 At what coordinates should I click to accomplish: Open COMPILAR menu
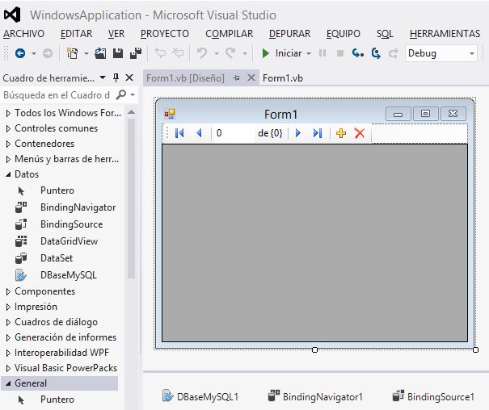click(230, 34)
